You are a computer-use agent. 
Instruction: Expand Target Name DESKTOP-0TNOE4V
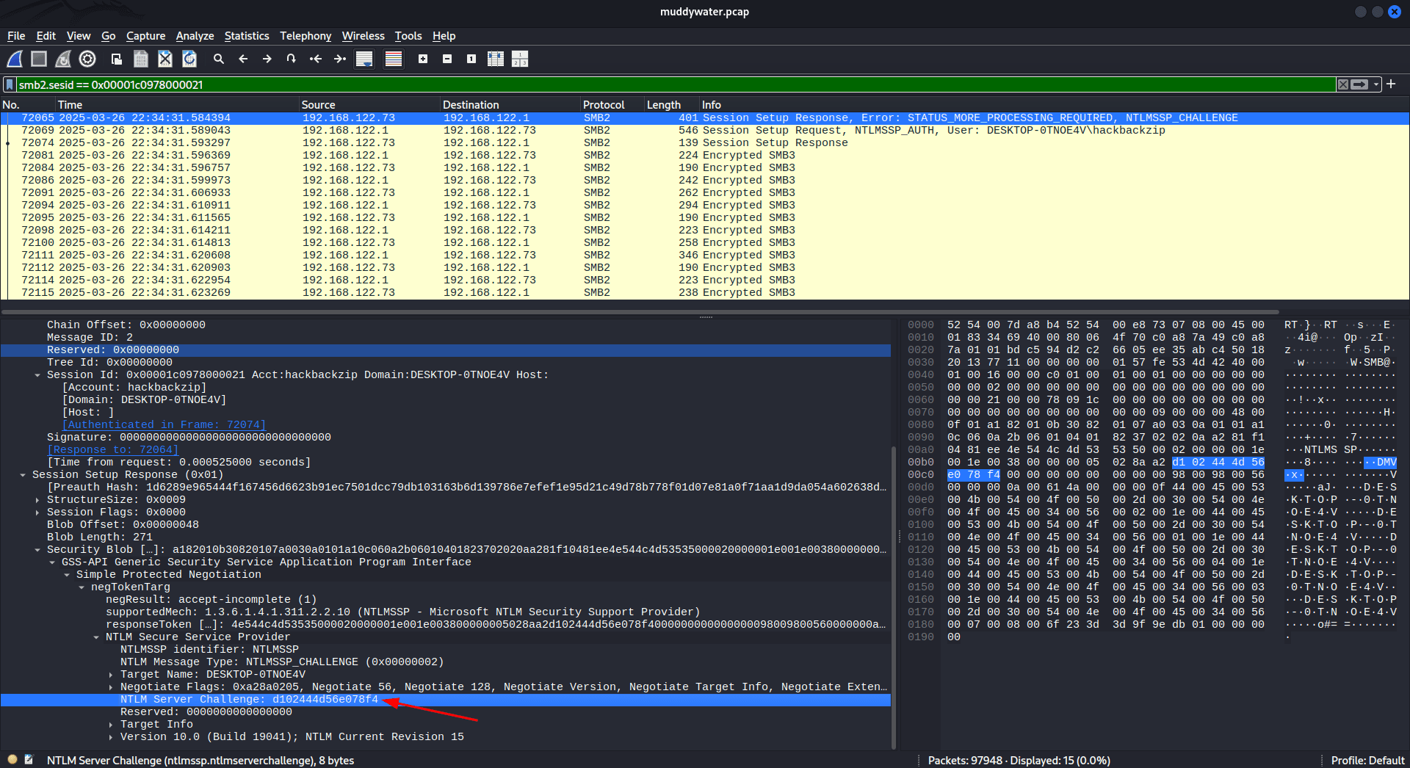coord(111,675)
